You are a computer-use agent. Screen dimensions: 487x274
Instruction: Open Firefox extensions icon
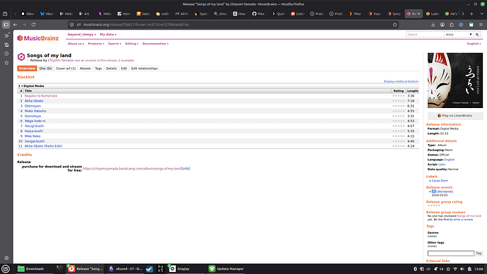coord(452,25)
